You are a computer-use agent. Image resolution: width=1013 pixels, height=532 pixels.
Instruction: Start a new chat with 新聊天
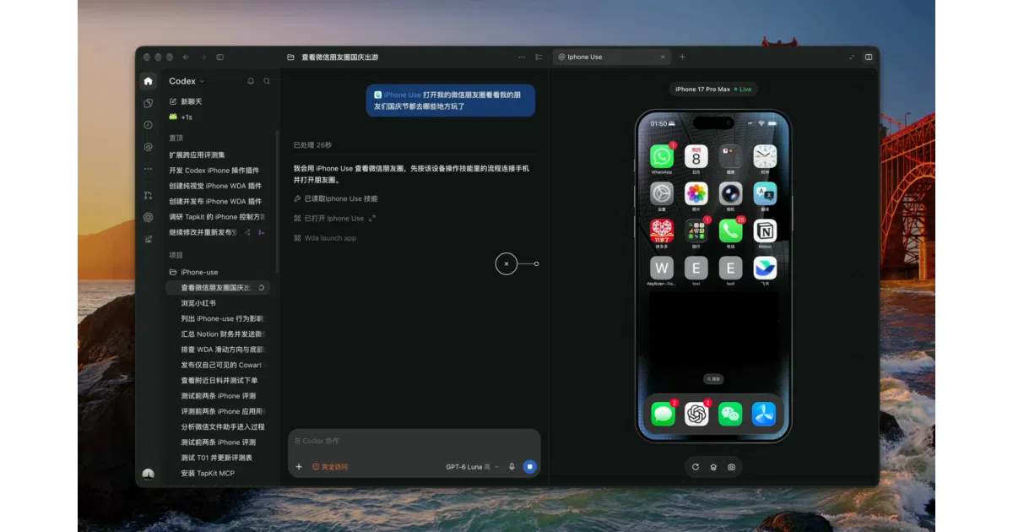pyautogui.click(x=186, y=101)
